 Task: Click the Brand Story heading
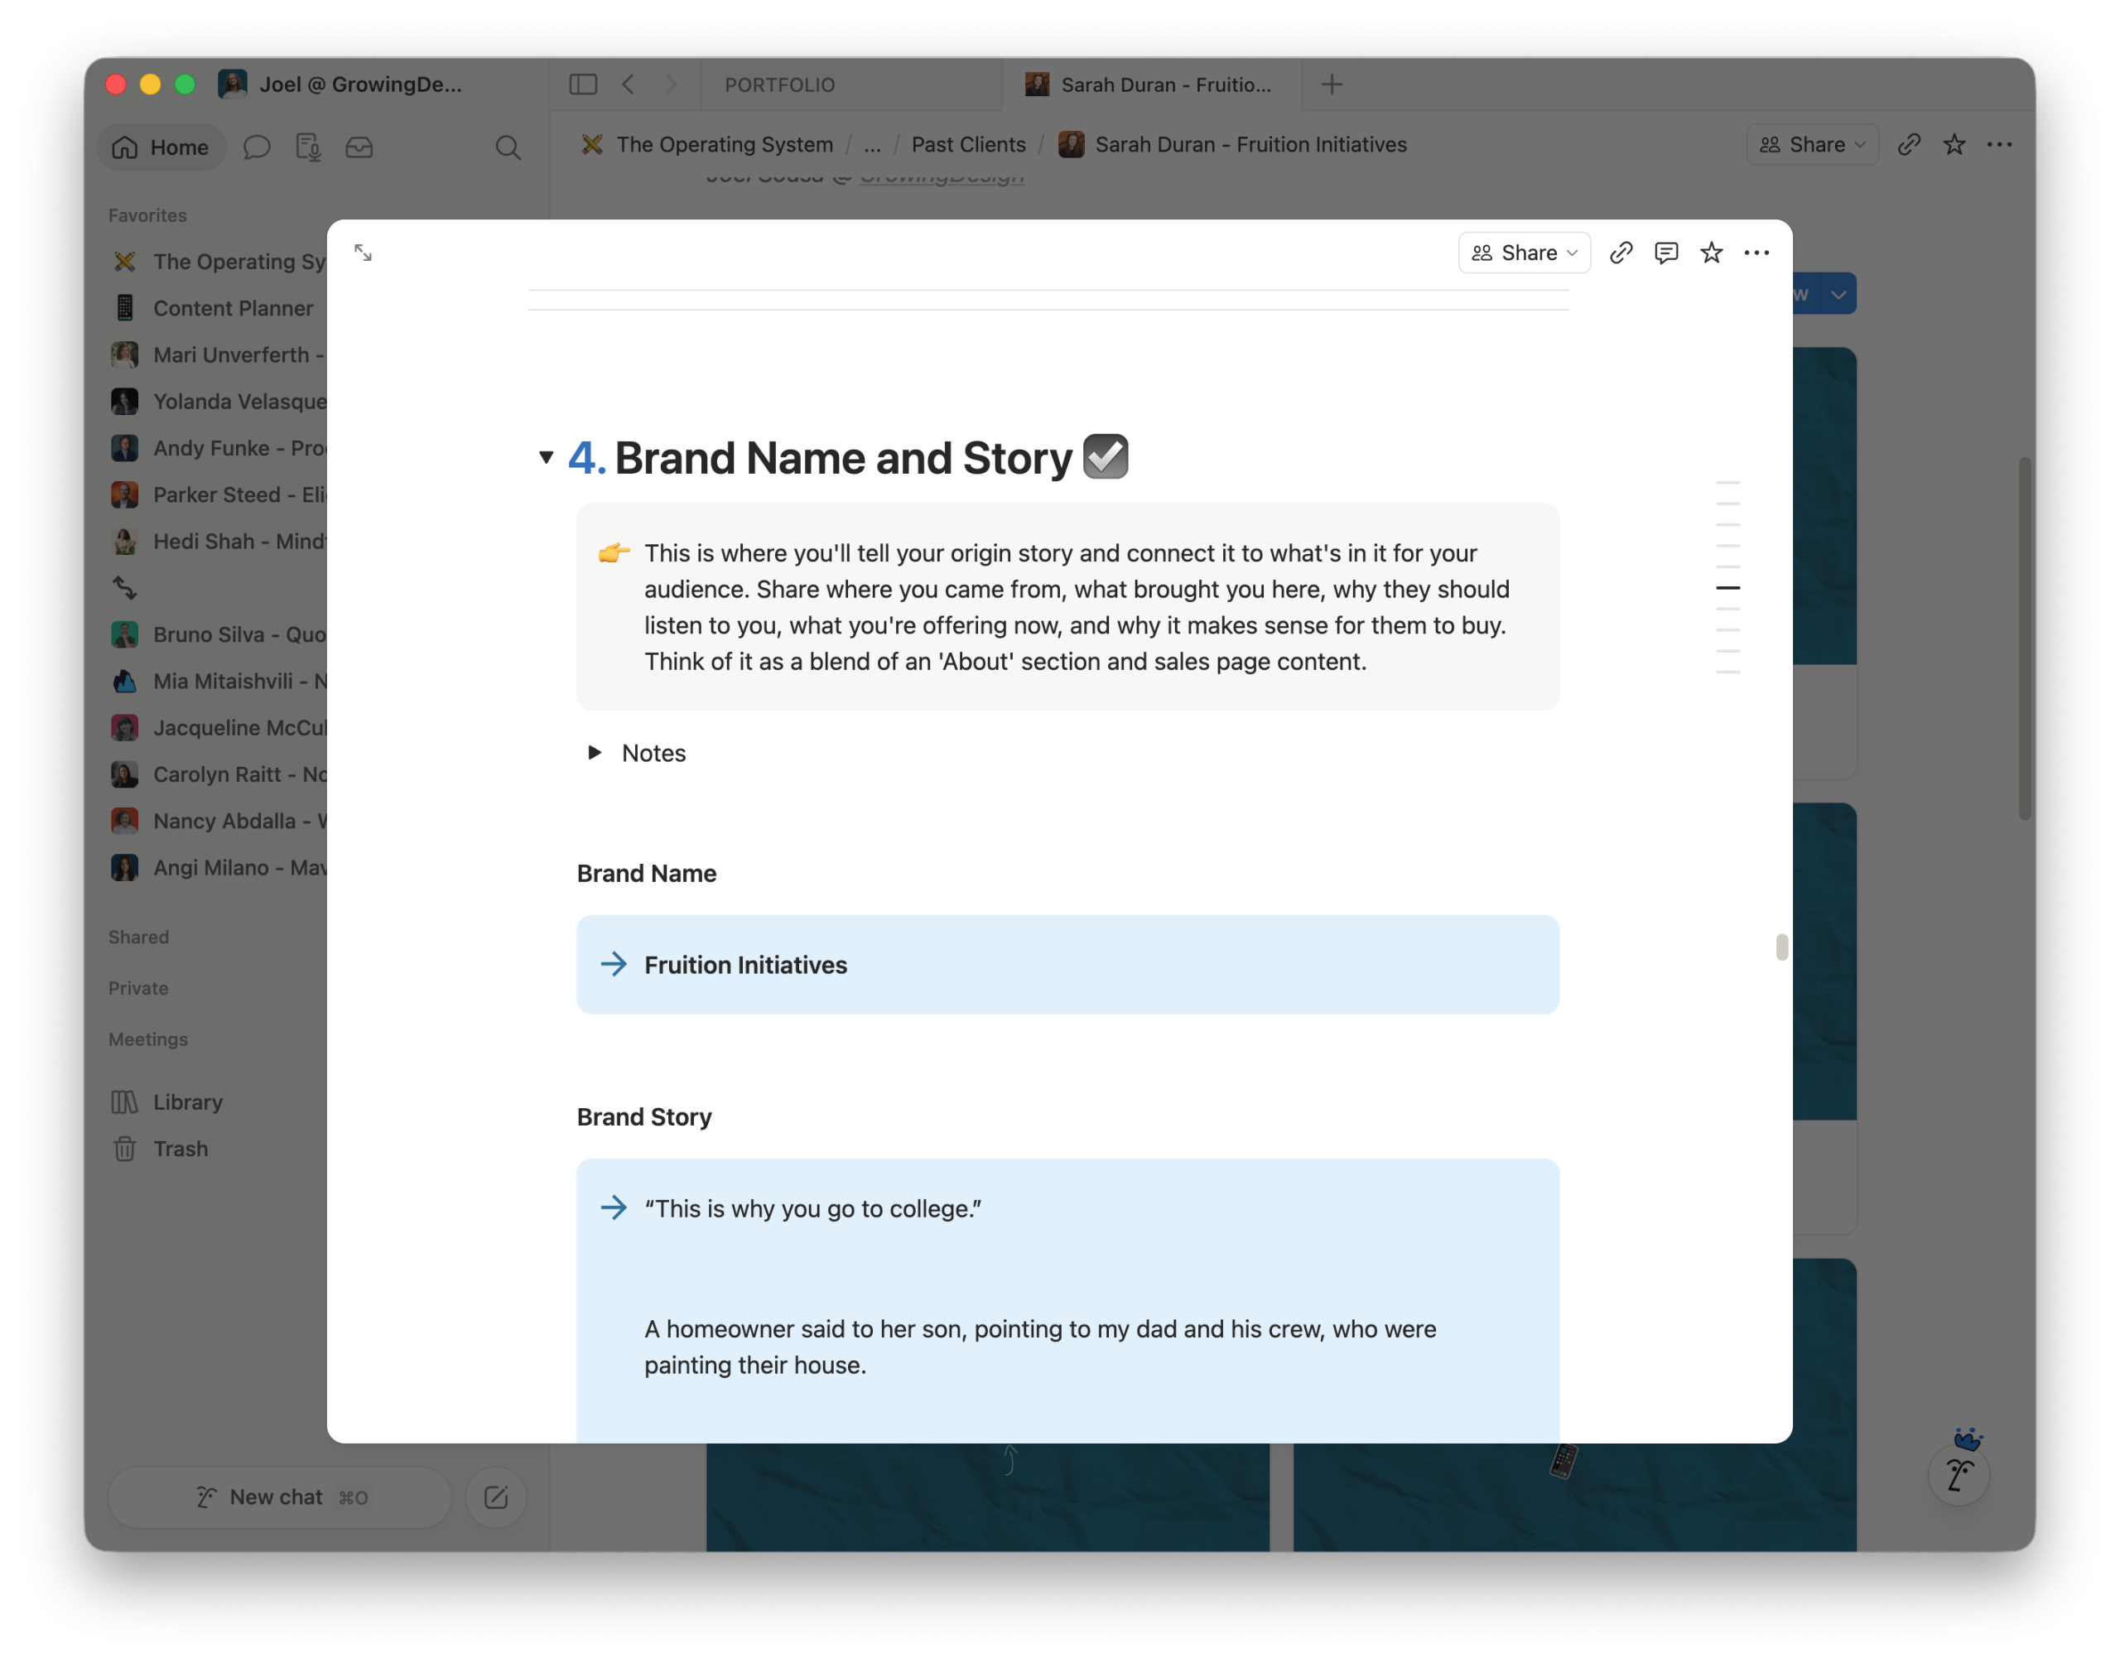coord(644,1116)
